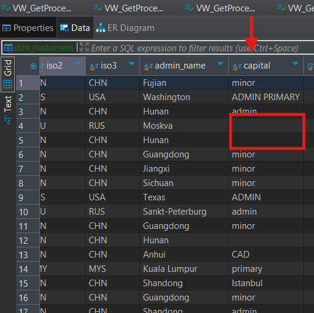Click the Moskva cell

(x=184, y=126)
